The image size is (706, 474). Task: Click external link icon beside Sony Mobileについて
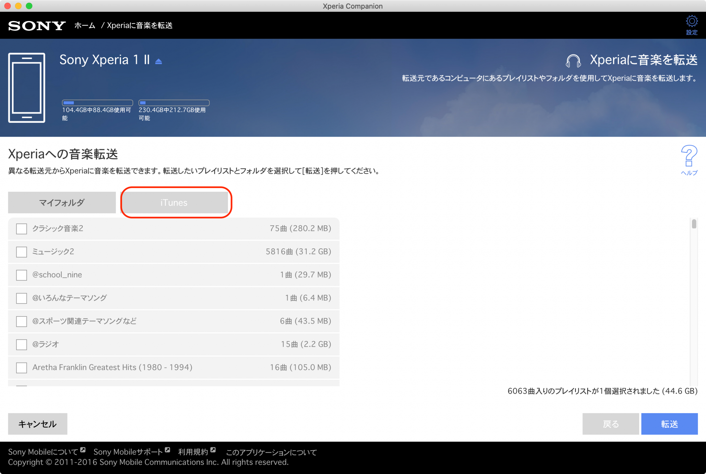(83, 450)
